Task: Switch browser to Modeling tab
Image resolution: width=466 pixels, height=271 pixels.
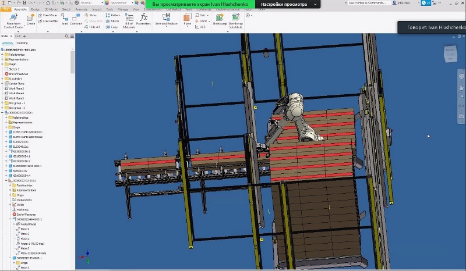Action: 22,42
